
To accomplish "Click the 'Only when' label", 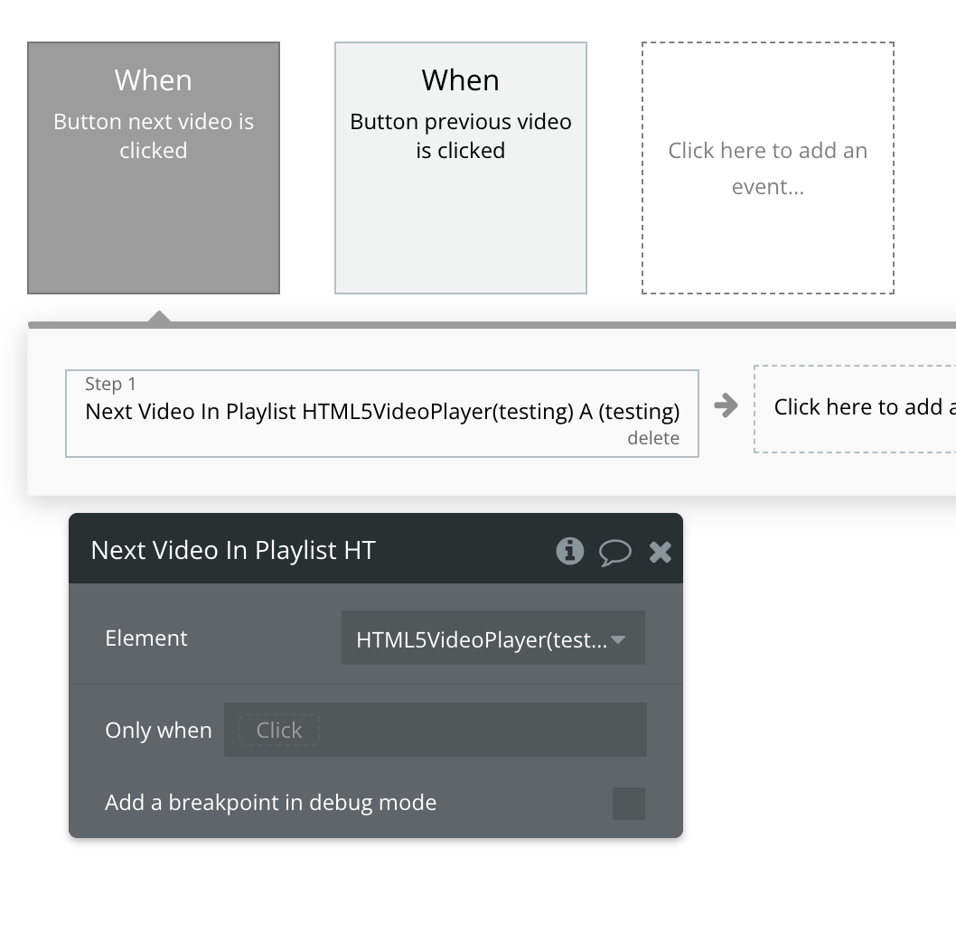I will click(158, 730).
